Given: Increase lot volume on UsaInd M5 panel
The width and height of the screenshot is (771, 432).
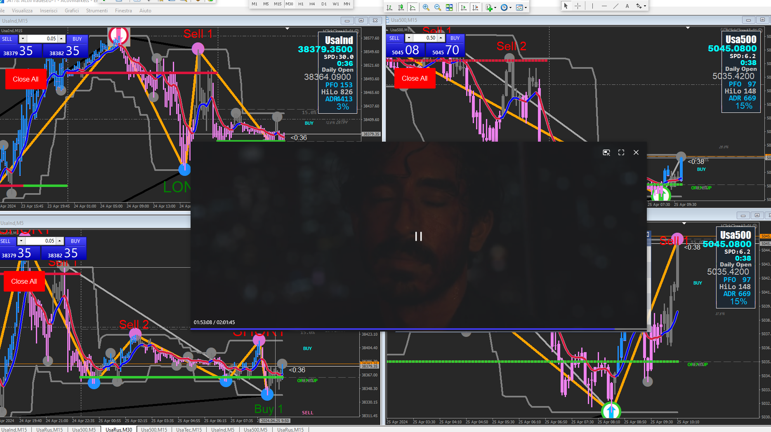Looking at the screenshot, I should 60,241.
